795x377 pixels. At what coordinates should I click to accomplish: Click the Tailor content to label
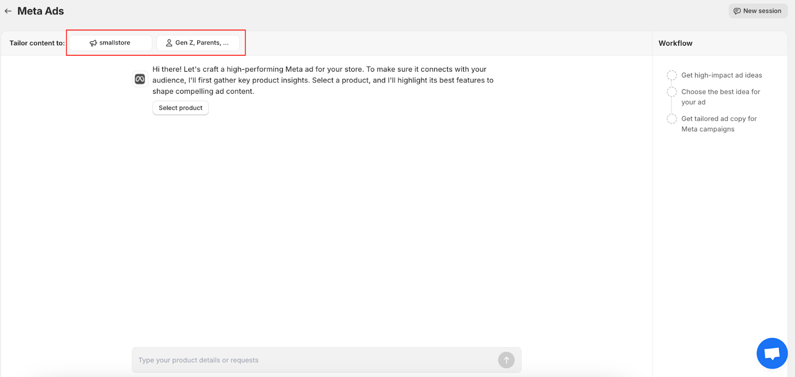click(37, 43)
